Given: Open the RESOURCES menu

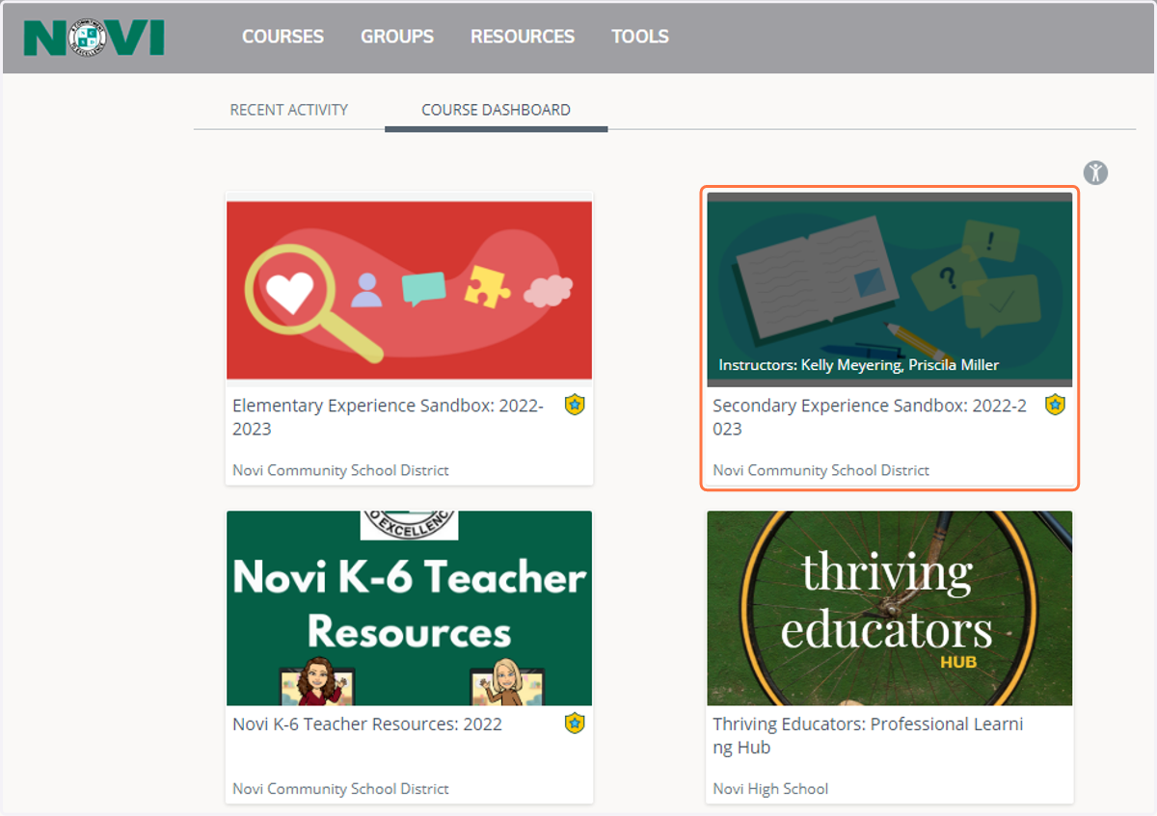Looking at the screenshot, I should point(523,37).
